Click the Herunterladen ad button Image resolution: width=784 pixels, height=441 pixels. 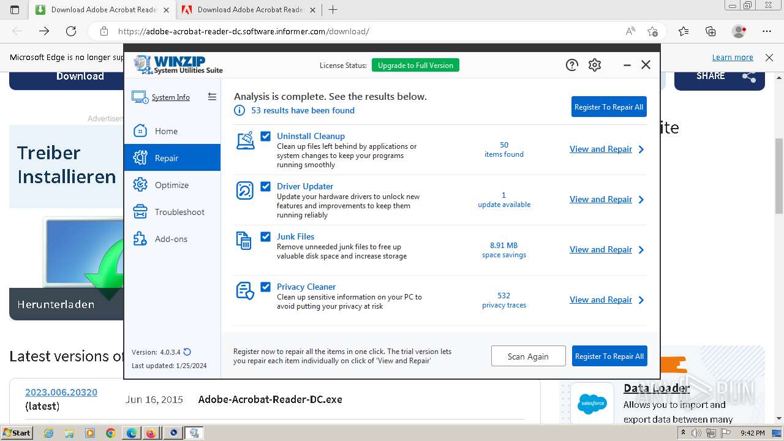(x=66, y=304)
